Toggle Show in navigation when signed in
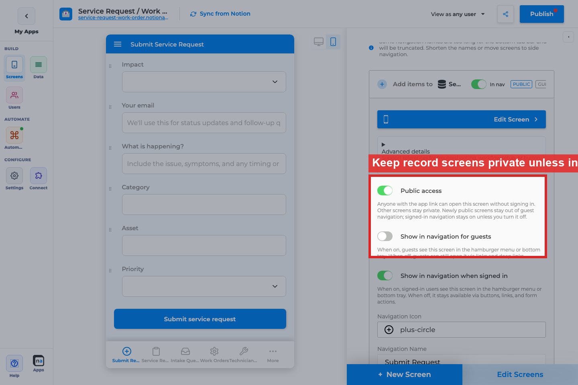 385,276
